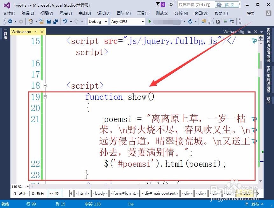Click the Increase Indent icon
Viewport: 274px width, 208px height.
(232, 22)
